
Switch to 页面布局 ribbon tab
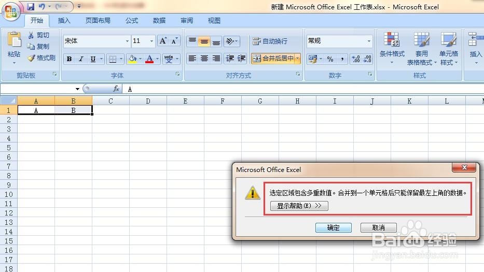[98, 21]
